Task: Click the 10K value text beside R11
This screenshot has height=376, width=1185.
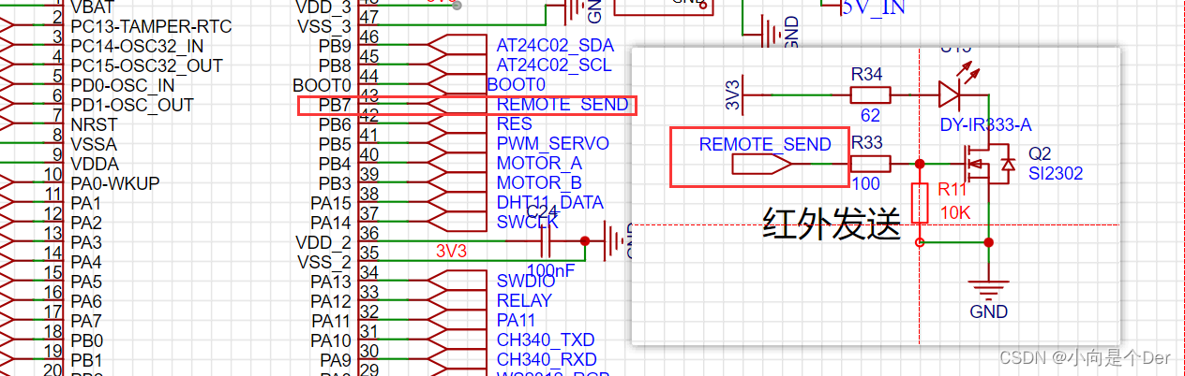Action: (954, 213)
